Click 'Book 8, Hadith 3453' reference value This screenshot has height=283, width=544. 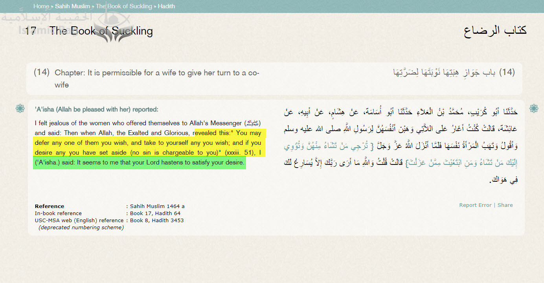157,220
